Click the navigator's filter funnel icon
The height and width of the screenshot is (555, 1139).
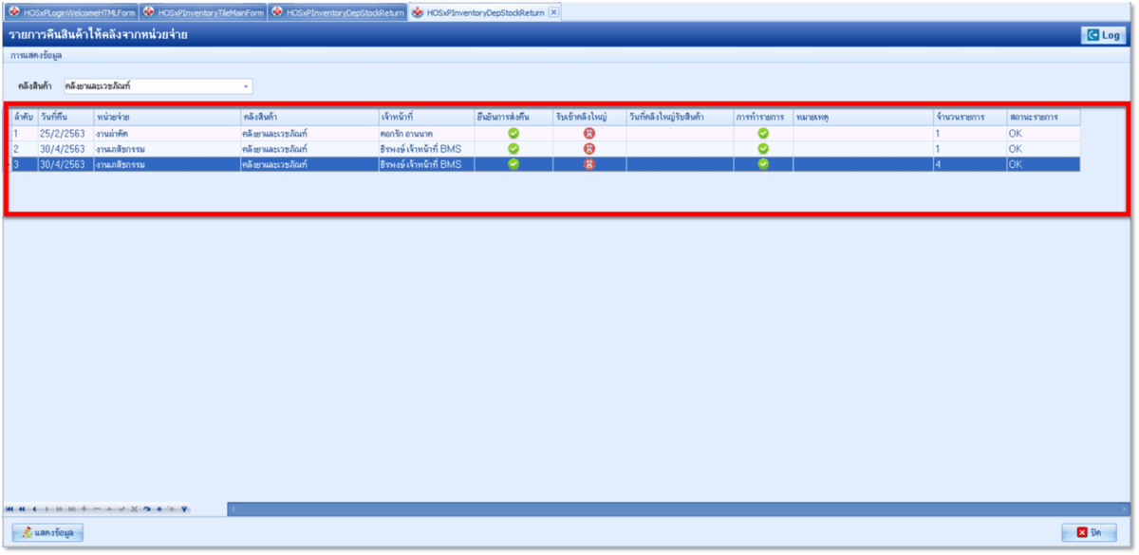point(183,509)
